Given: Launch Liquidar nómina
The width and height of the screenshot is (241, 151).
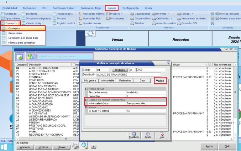Looking at the screenshot, I should pyautogui.click(x=90, y=23).
